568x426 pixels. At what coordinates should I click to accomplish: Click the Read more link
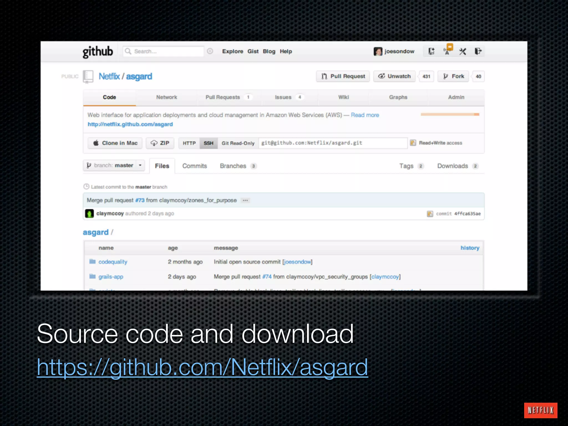point(365,115)
